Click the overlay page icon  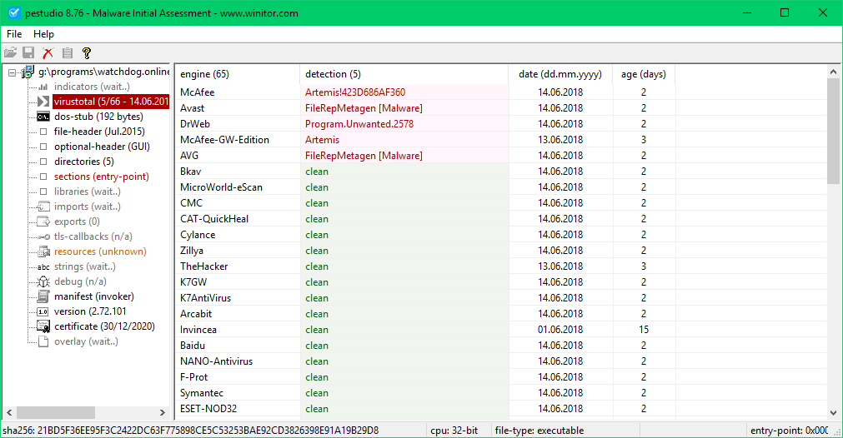[43, 341]
